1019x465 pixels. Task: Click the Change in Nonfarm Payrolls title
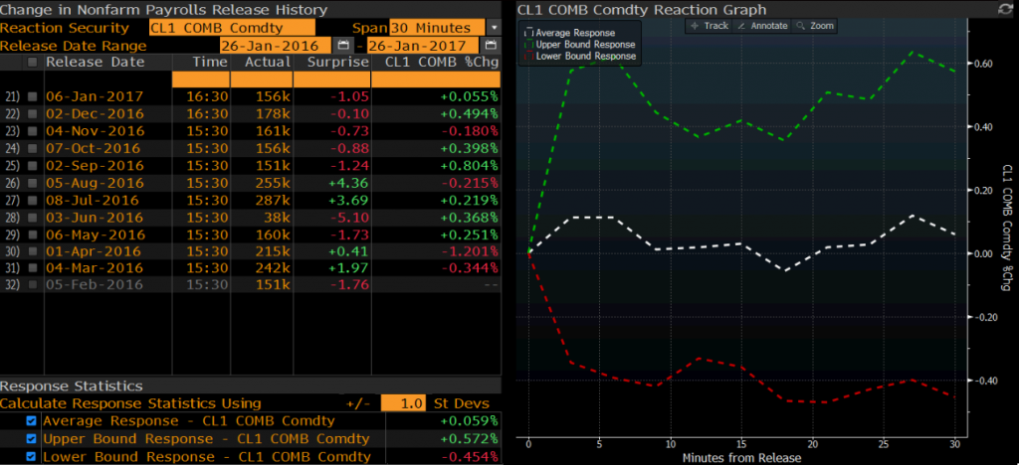(164, 10)
